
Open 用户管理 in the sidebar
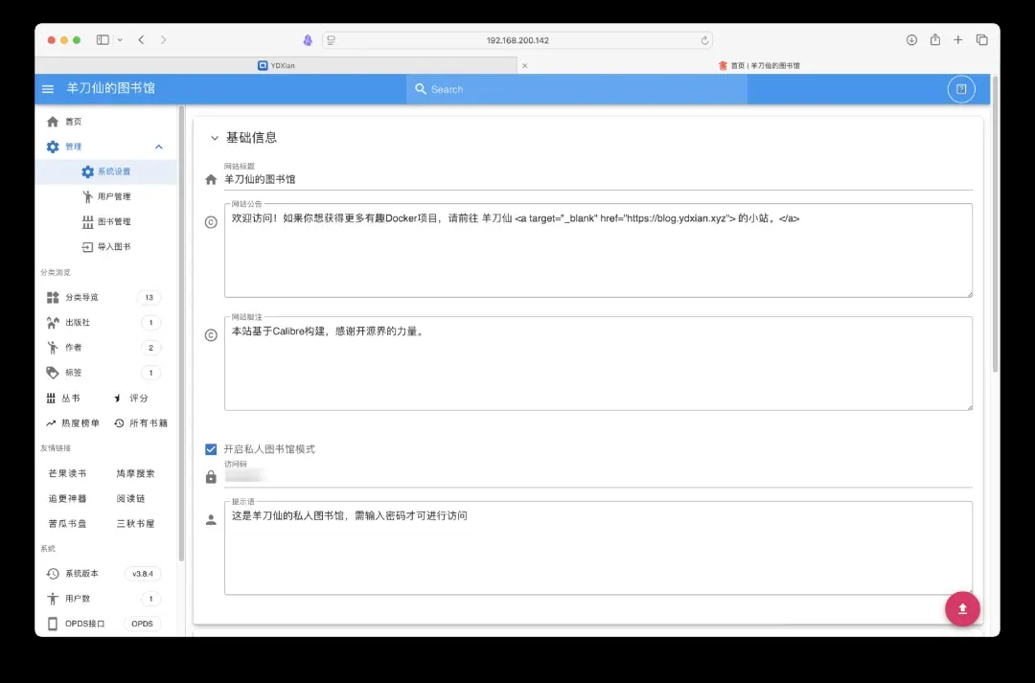click(113, 196)
